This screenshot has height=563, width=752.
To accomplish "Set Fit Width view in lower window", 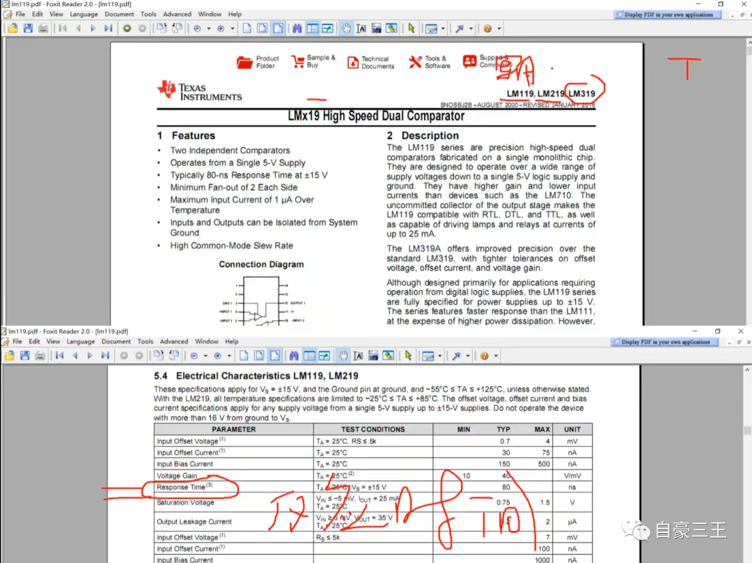I will point(275,356).
